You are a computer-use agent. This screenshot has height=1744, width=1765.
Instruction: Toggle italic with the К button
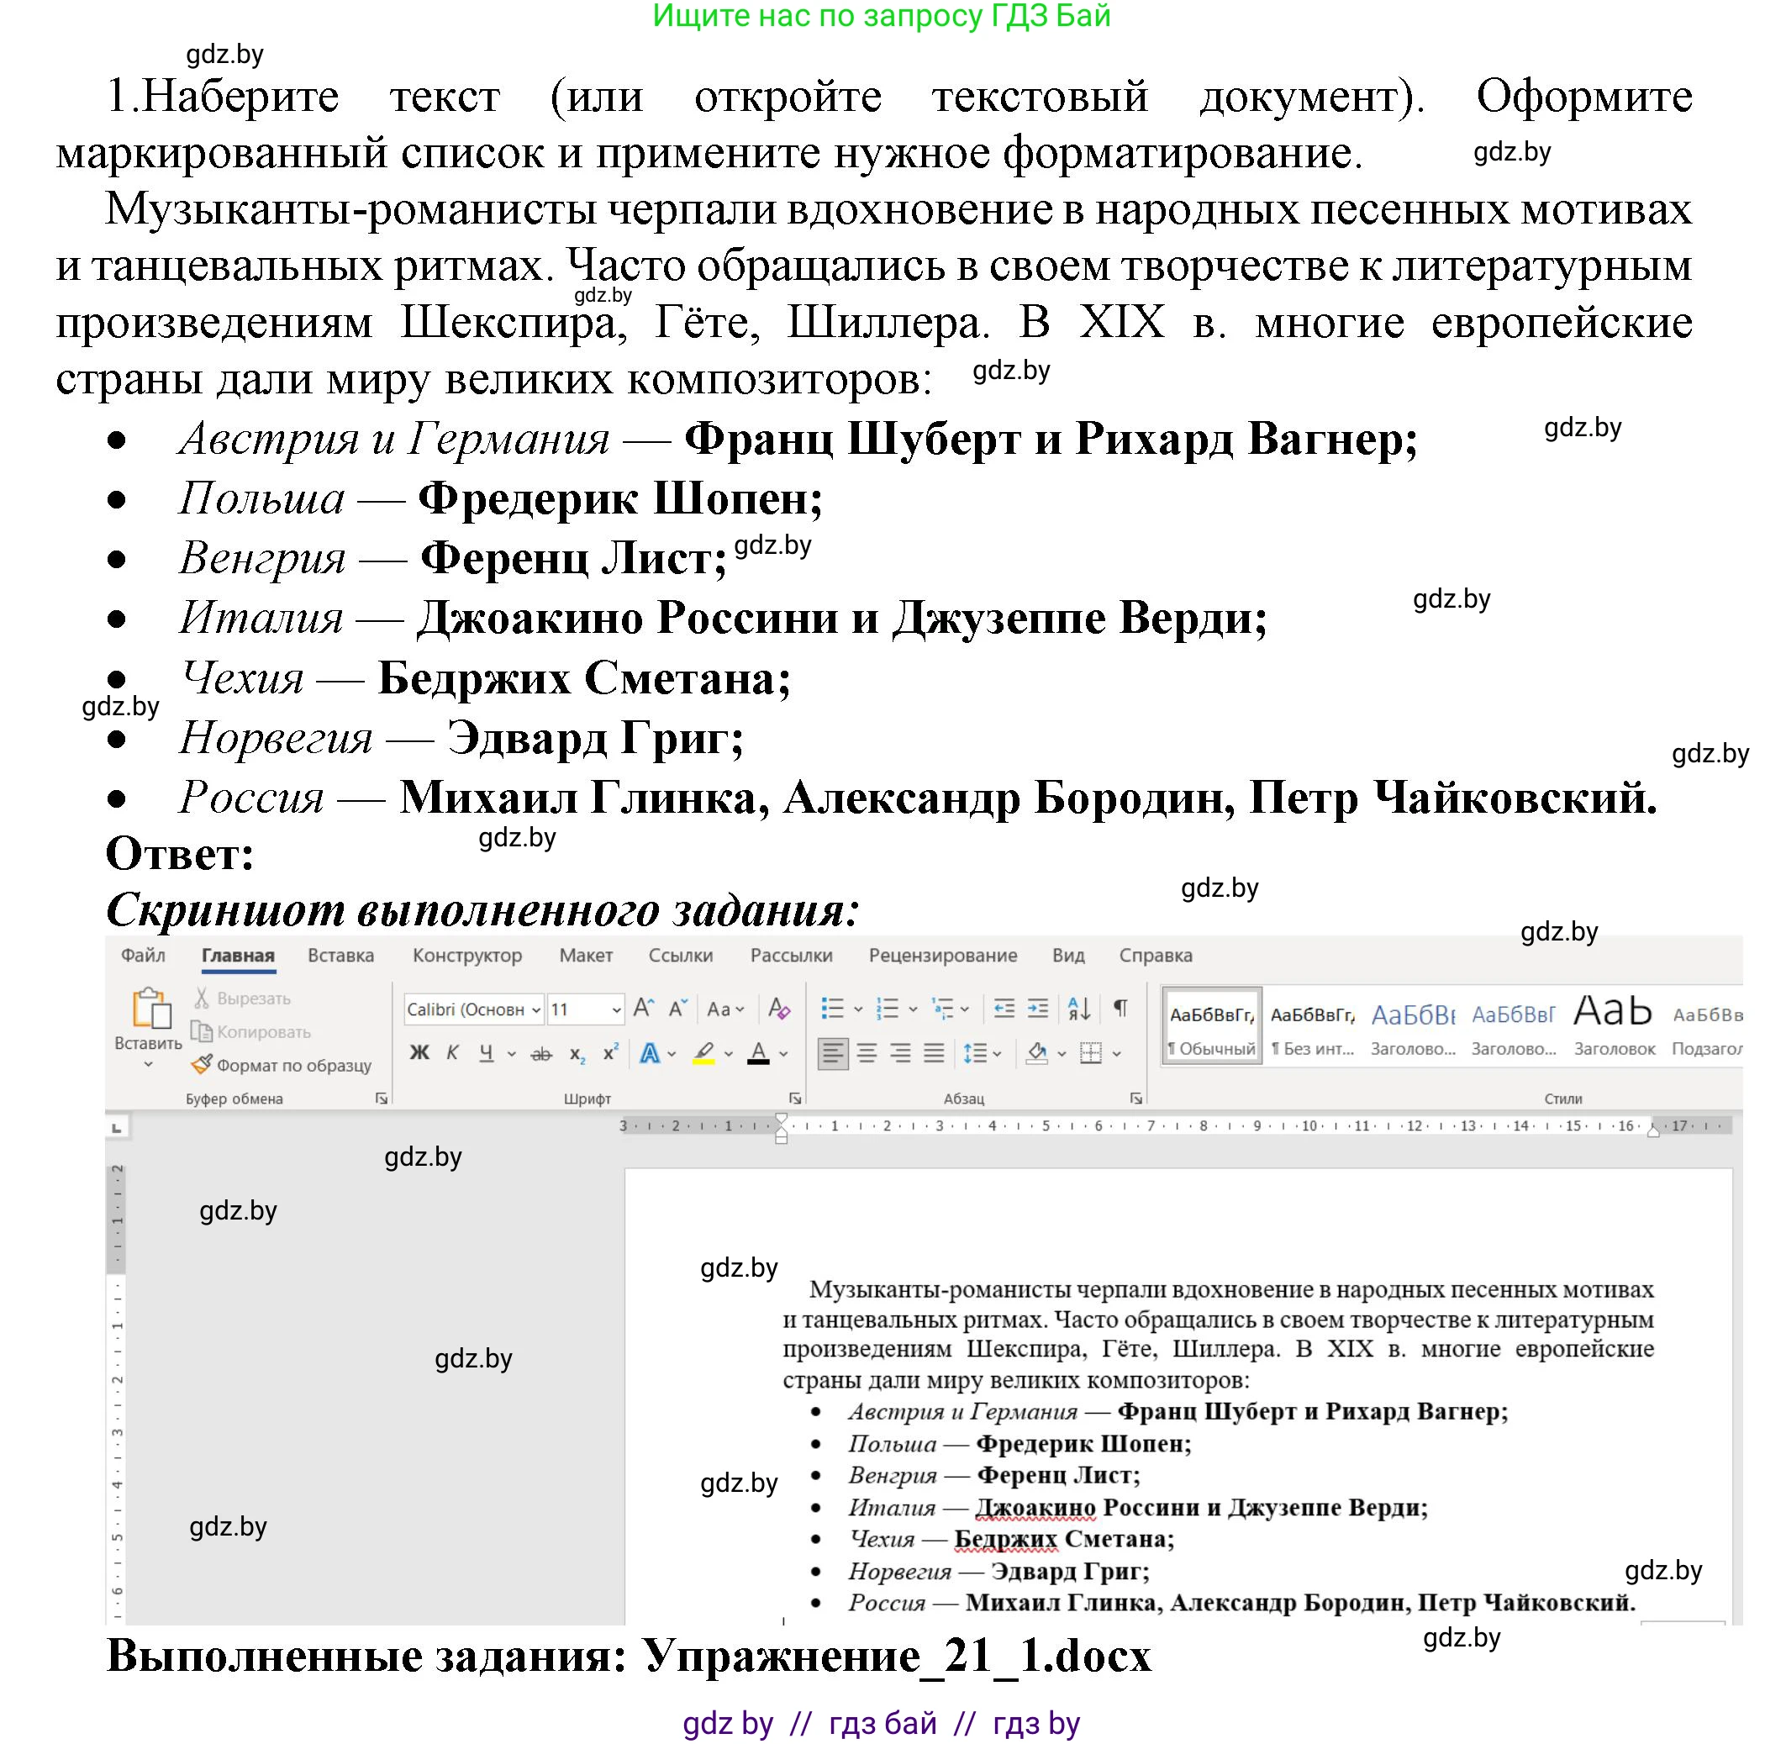pyautogui.click(x=452, y=1053)
